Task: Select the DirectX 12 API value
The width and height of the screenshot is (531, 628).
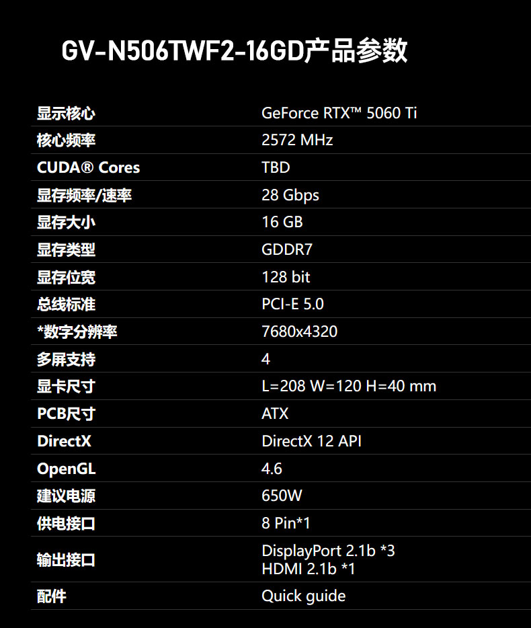Action: click(311, 441)
